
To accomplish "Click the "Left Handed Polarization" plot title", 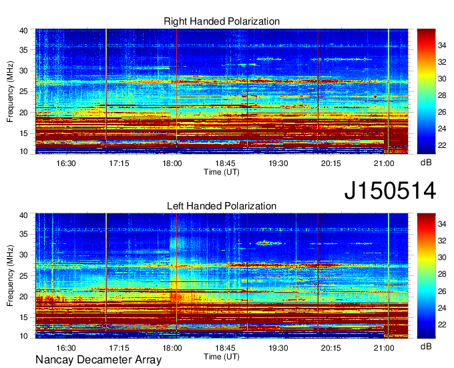I will [x=222, y=206].
